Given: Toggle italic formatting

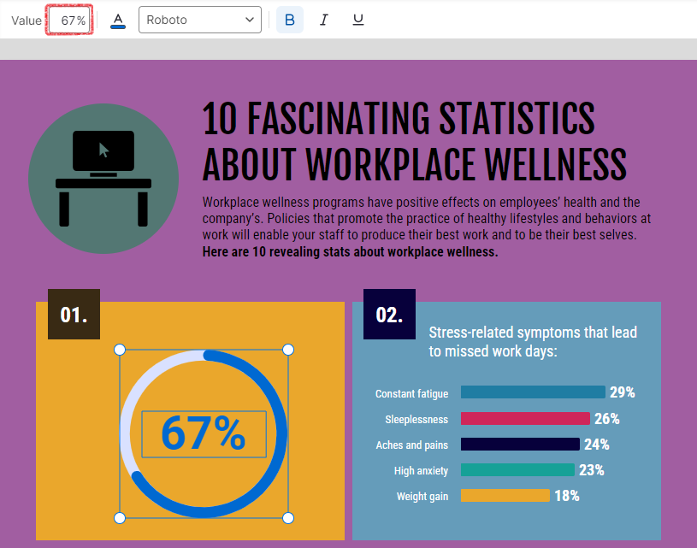Looking at the screenshot, I should point(323,20).
